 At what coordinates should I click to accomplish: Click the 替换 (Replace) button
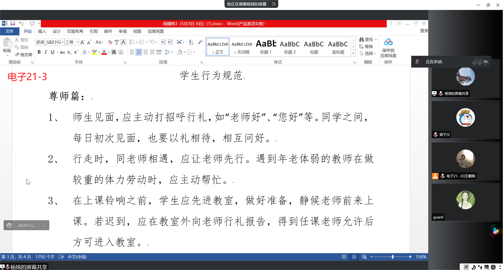(366, 47)
